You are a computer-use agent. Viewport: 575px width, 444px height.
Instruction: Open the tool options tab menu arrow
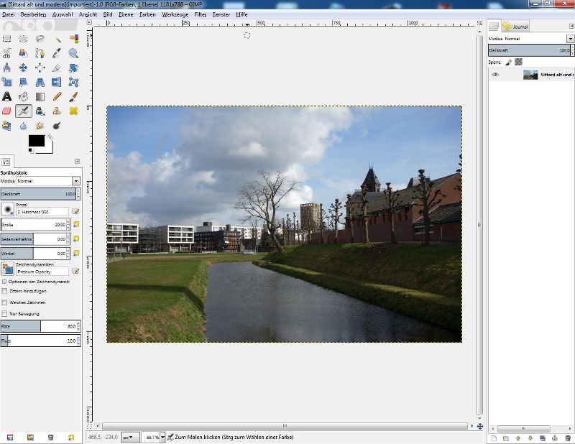click(x=77, y=162)
